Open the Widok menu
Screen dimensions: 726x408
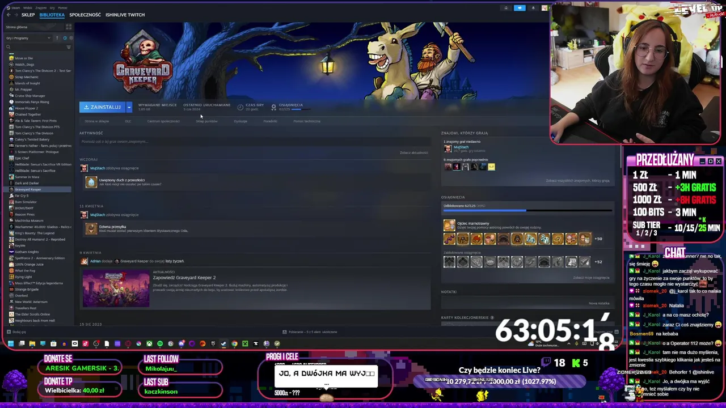coord(28,8)
